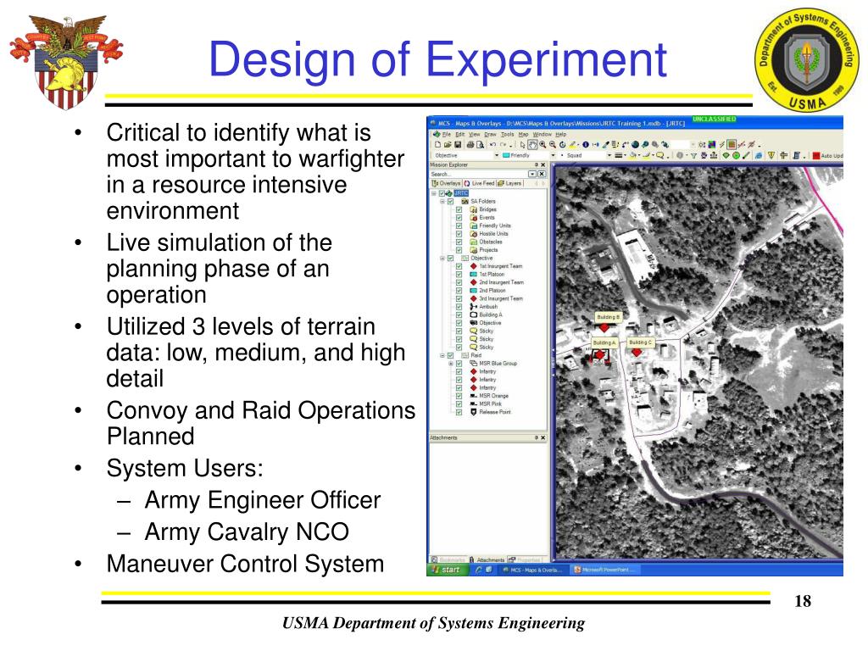Click inside the Mission Explorer search field

click(x=480, y=174)
